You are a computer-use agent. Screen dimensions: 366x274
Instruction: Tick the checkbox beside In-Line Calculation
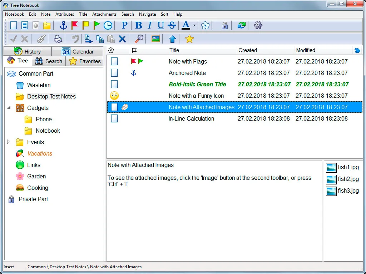pyautogui.click(x=114, y=118)
